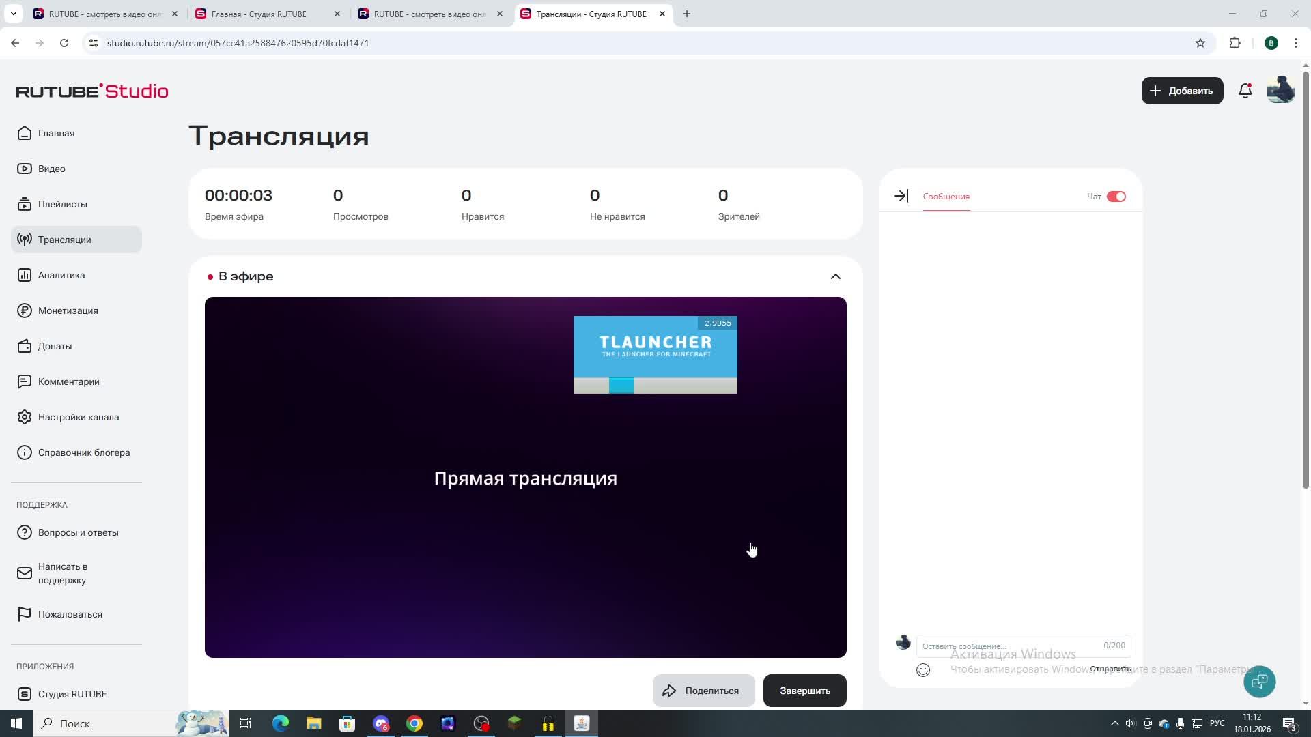Collapse the chat panel arrow icon
Image resolution: width=1311 pixels, height=737 pixels.
coord(901,196)
